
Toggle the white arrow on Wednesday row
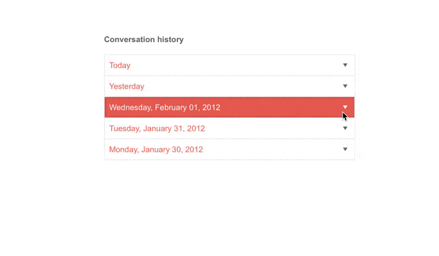[345, 107]
